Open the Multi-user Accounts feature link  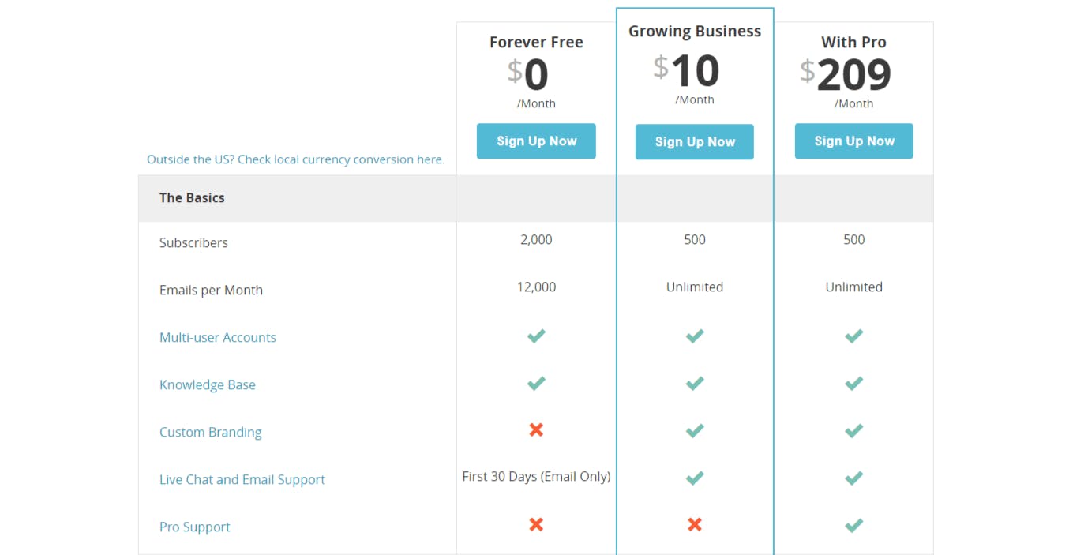pos(218,337)
